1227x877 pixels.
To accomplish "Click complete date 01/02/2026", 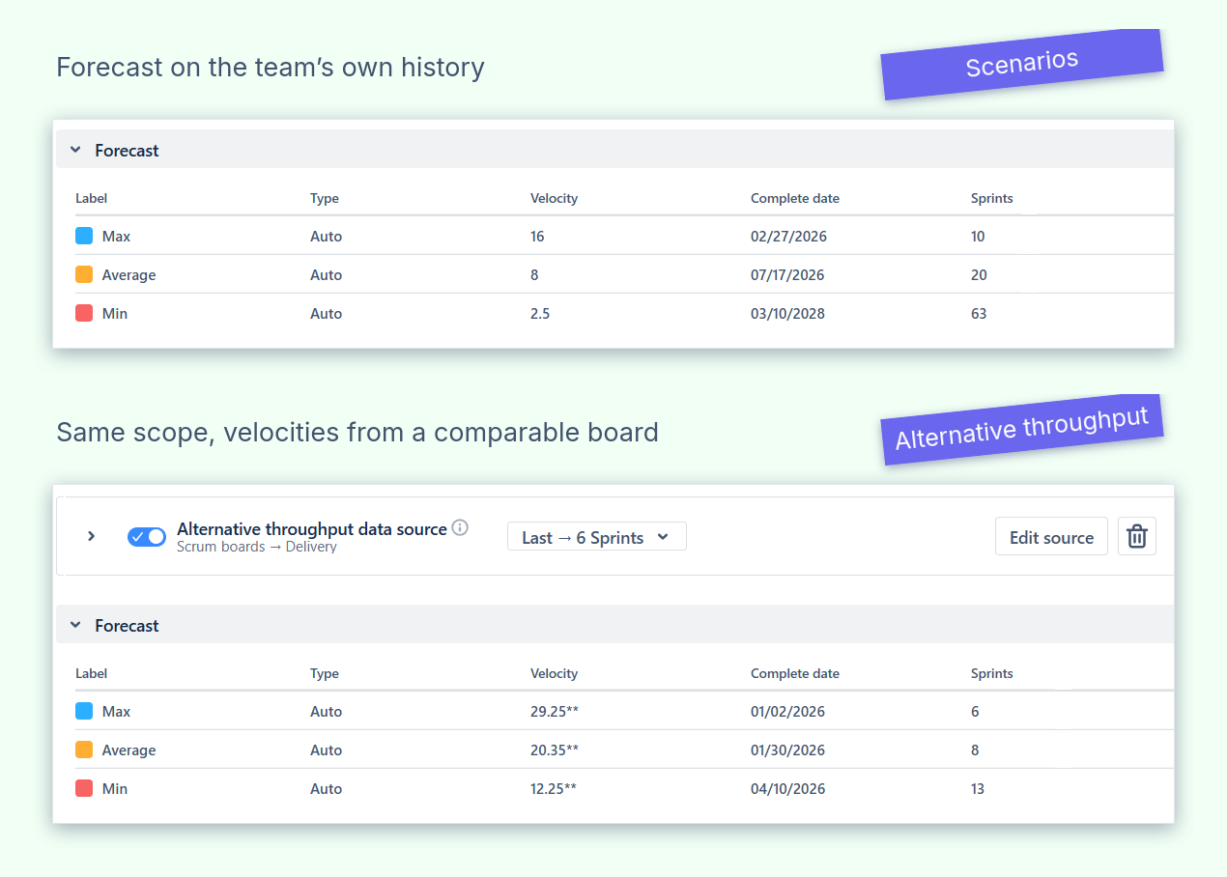I will (x=787, y=711).
